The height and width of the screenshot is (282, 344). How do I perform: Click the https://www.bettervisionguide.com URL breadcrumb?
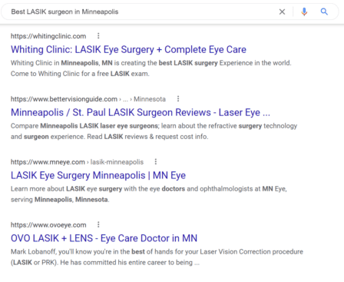coord(64,99)
